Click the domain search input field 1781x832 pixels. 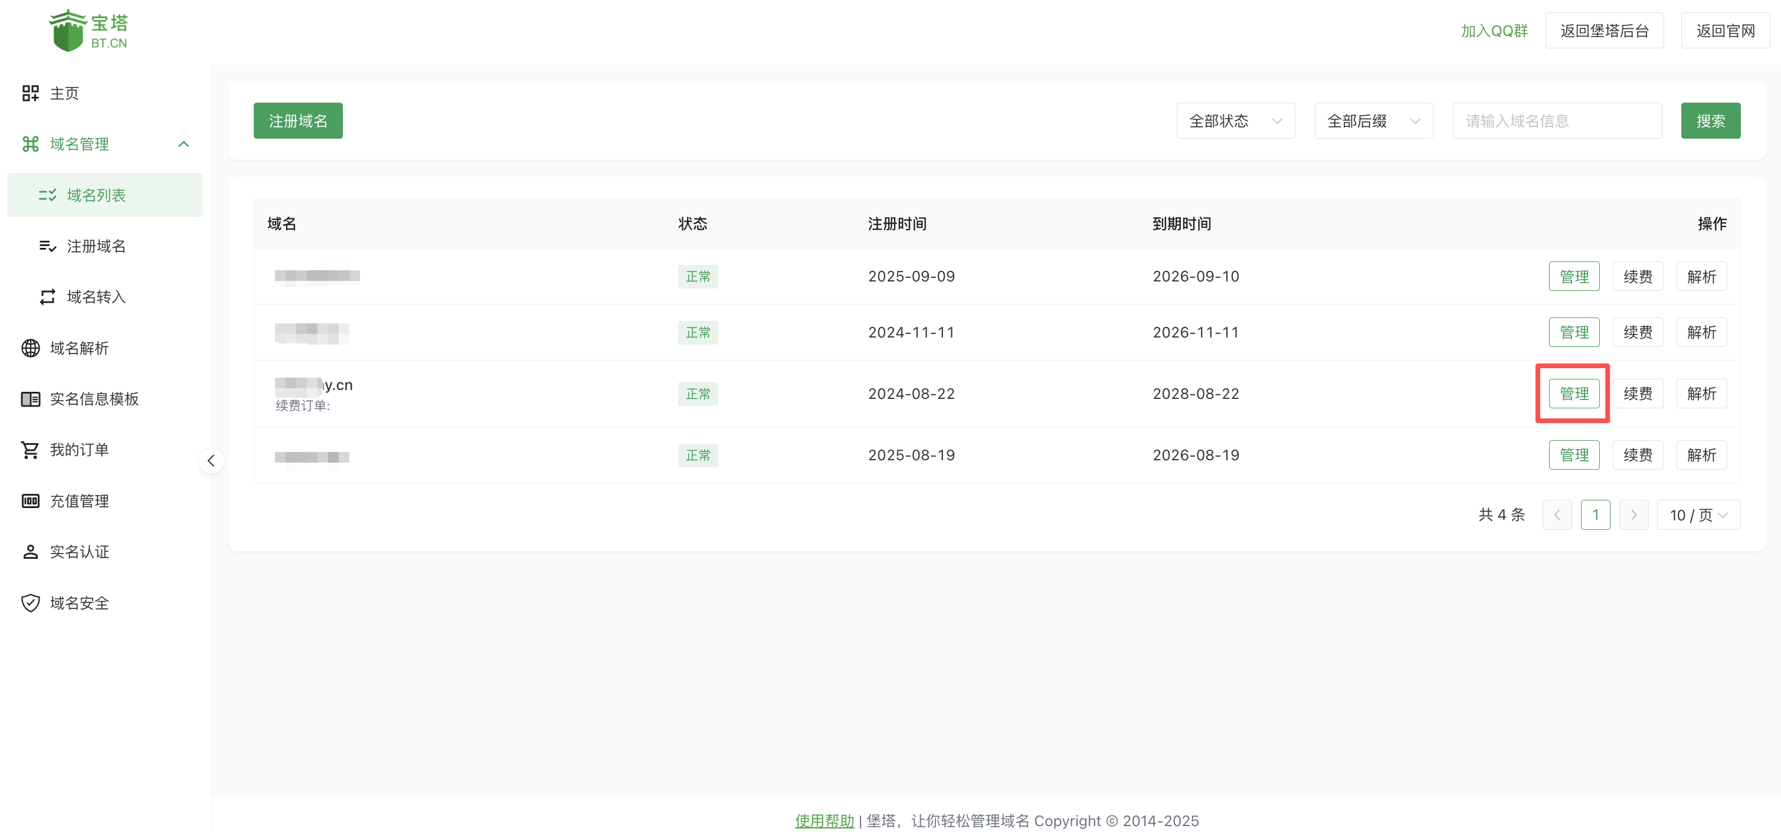click(x=1556, y=121)
